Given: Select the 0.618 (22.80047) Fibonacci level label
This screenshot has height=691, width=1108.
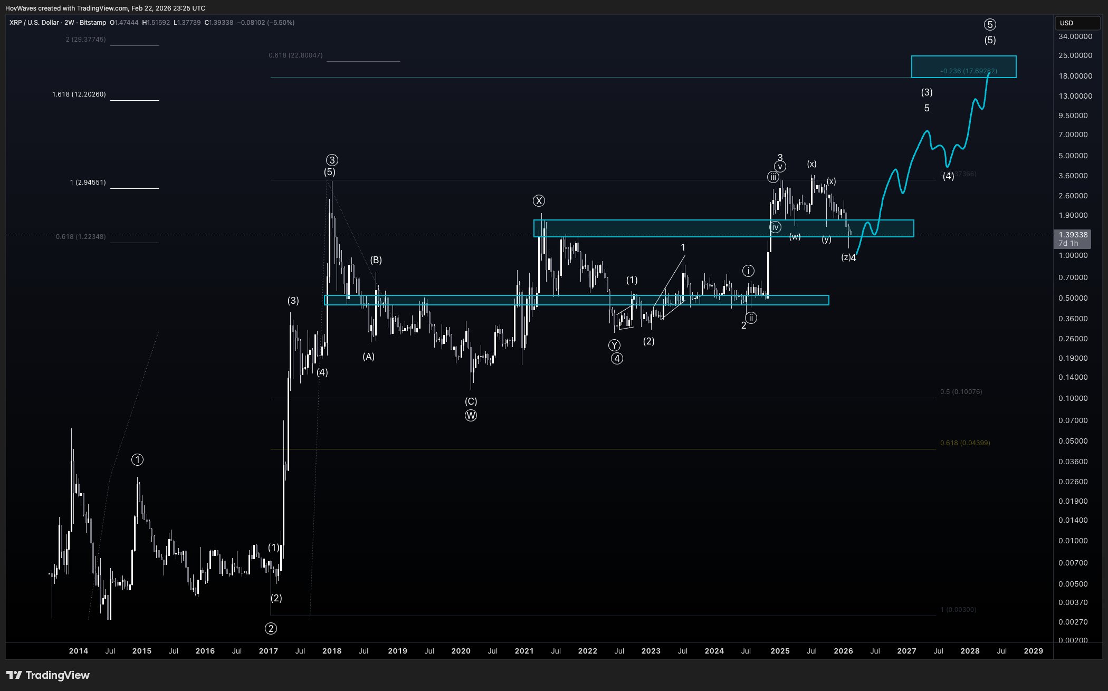Looking at the screenshot, I should point(295,55).
